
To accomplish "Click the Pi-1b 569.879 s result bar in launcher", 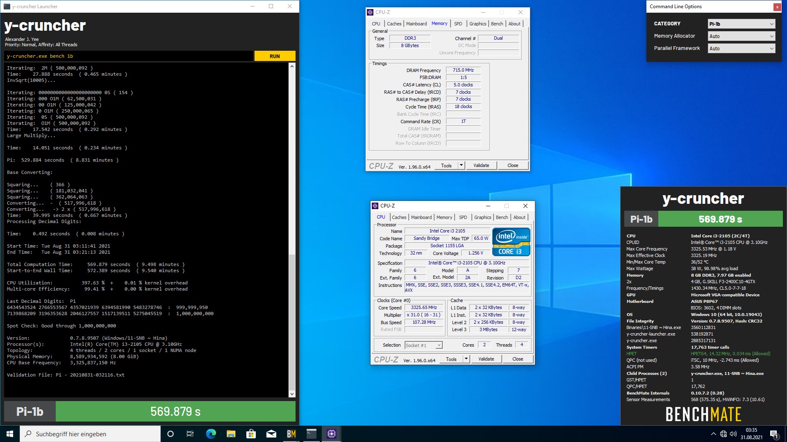I will [x=150, y=411].
